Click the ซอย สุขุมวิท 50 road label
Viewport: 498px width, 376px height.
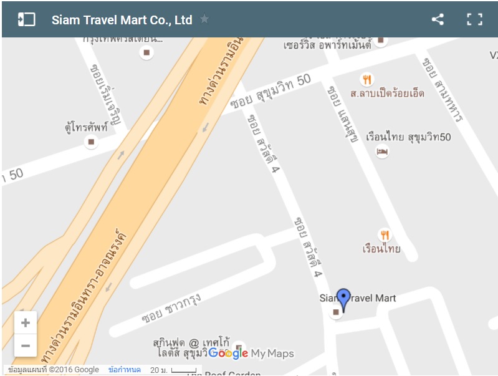[271, 91]
